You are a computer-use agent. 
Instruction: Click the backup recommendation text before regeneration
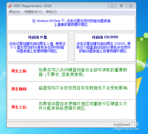(83, 72)
